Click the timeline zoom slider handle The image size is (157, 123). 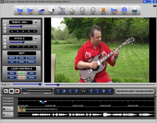pyautogui.click(x=25, y=90)
